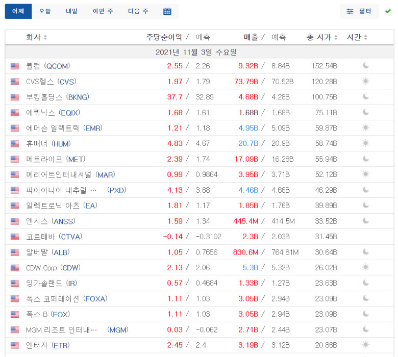Open the 필터 button

pos(359,11)
